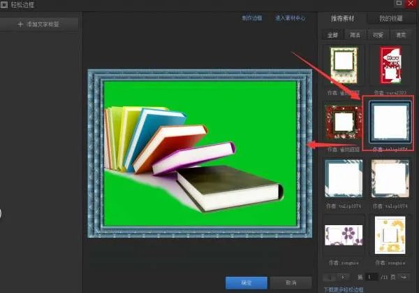Click the 轻松边框 window title icon
419x293 pixels.
click(x=4, y=5)
